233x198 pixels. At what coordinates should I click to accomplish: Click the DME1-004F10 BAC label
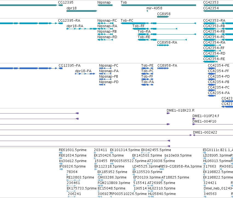point(204,122)
